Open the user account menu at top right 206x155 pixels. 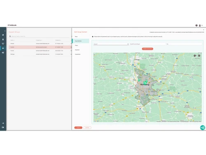[201, 25]
